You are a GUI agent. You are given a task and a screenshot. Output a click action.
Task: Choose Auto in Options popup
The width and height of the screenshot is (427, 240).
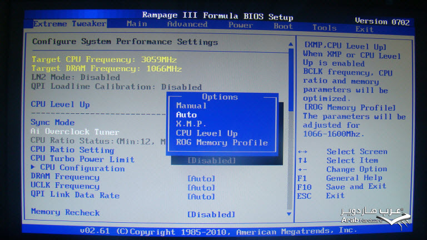coord(186,115)
